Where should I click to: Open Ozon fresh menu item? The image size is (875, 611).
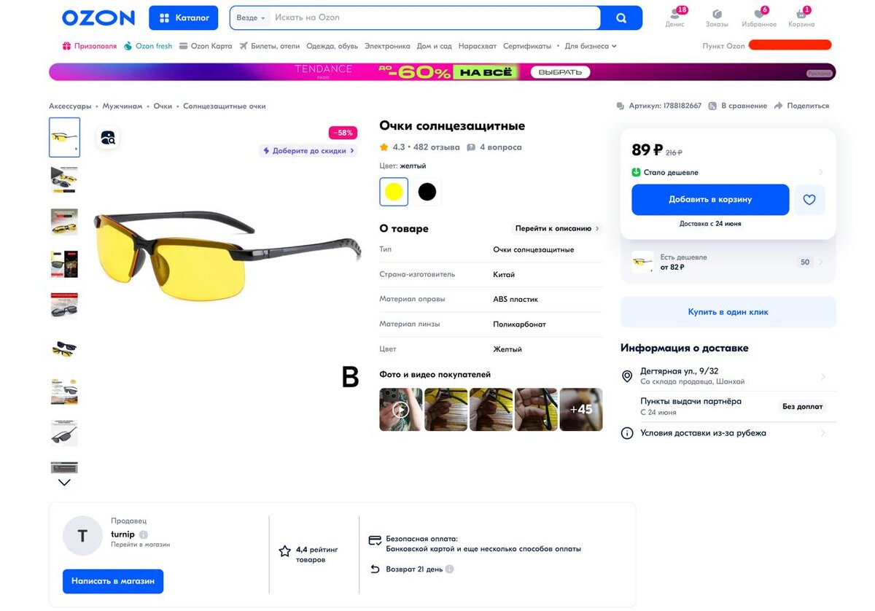pos(149,46)
